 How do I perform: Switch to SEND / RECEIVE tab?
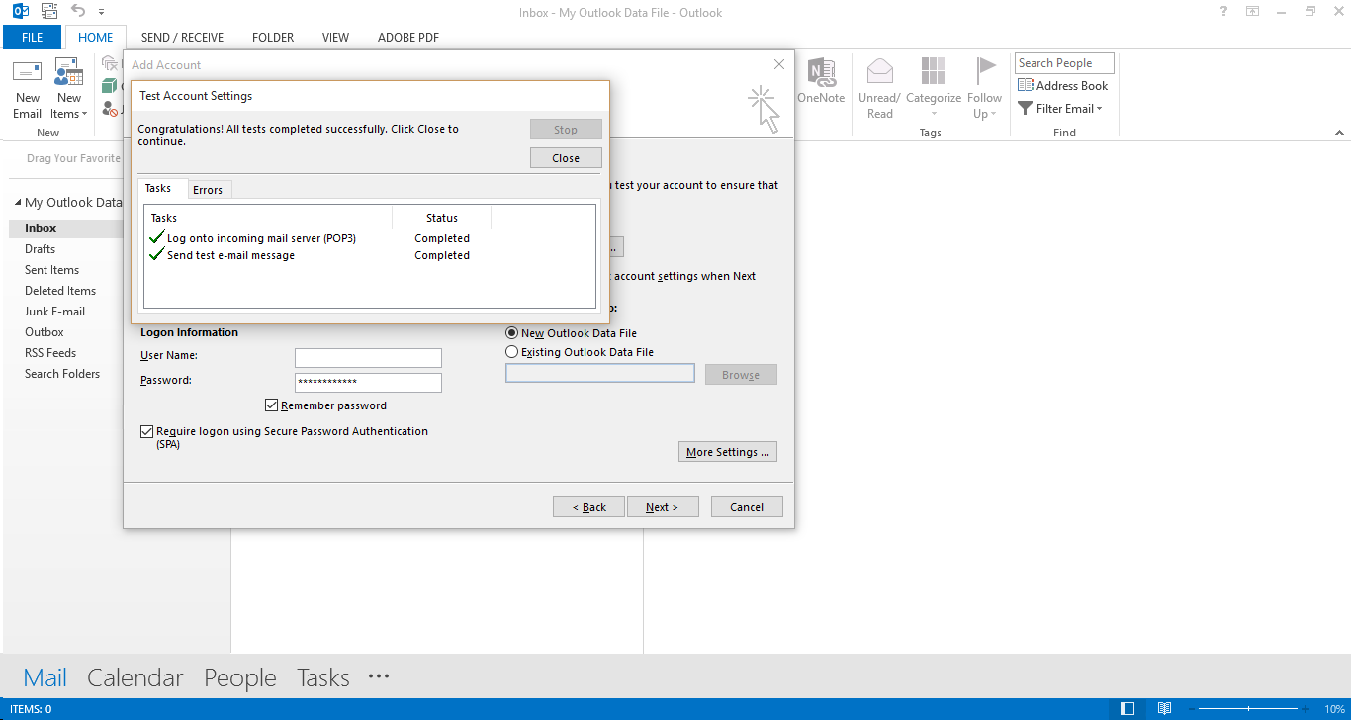click(182, 38)
